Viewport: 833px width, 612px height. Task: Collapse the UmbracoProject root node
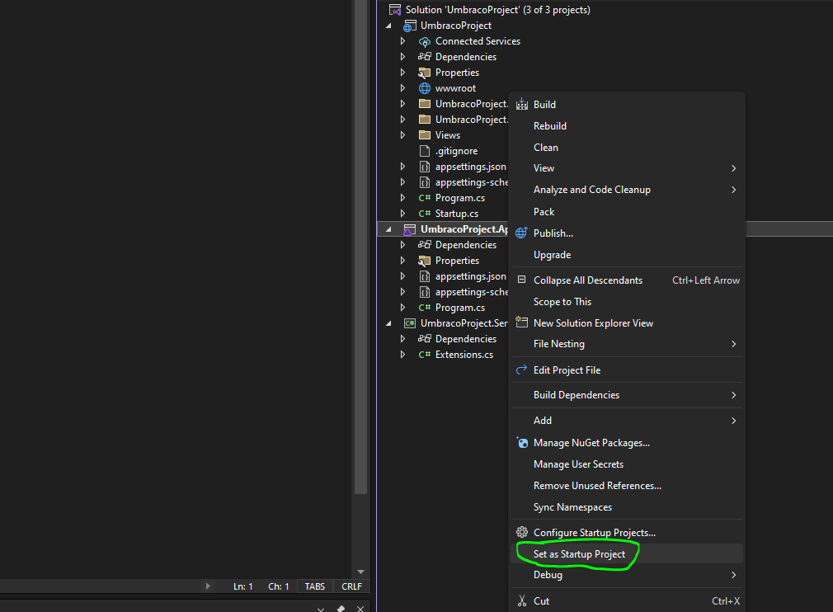pyautogui.click(x=389, y=26)
